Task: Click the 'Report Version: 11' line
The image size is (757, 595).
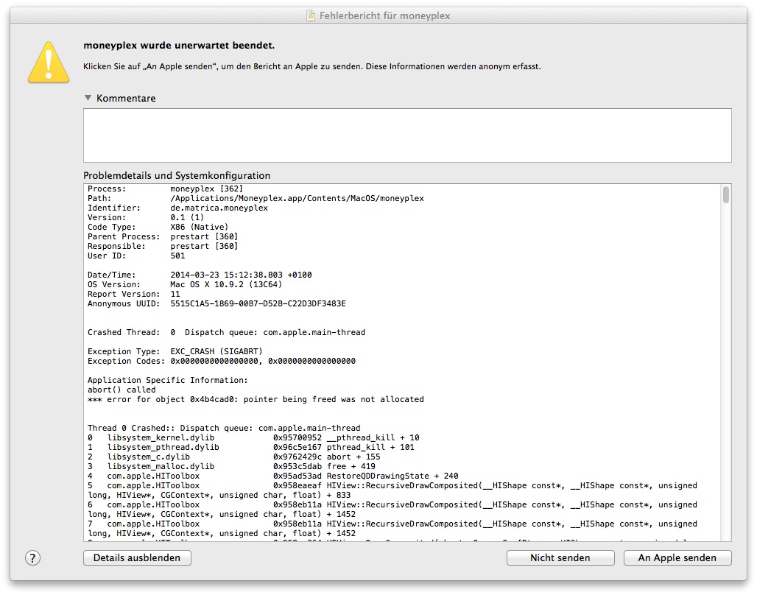Action: tap(134, 294)
